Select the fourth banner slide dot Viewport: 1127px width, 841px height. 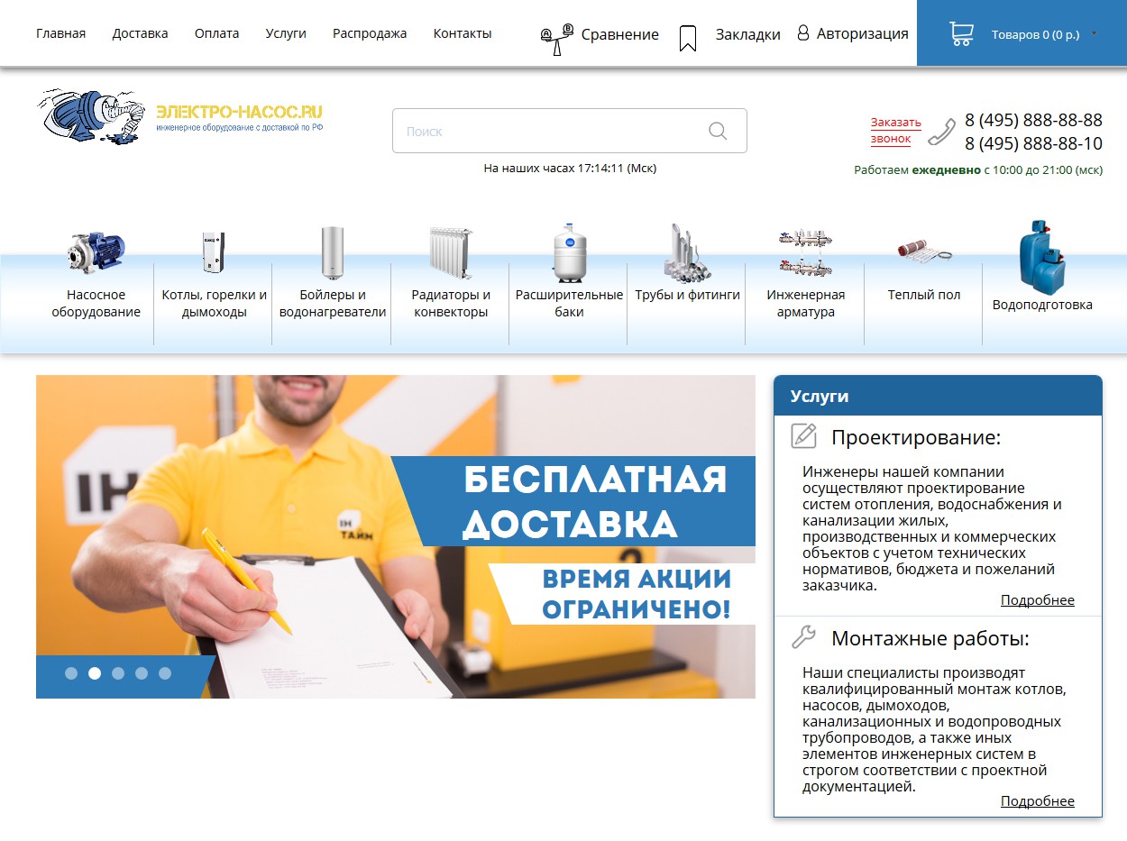point(142,673)
